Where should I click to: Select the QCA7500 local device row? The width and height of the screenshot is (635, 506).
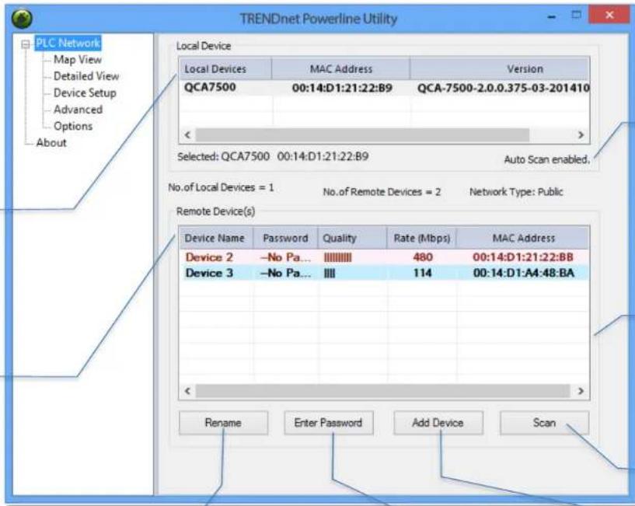coord(384,88)
